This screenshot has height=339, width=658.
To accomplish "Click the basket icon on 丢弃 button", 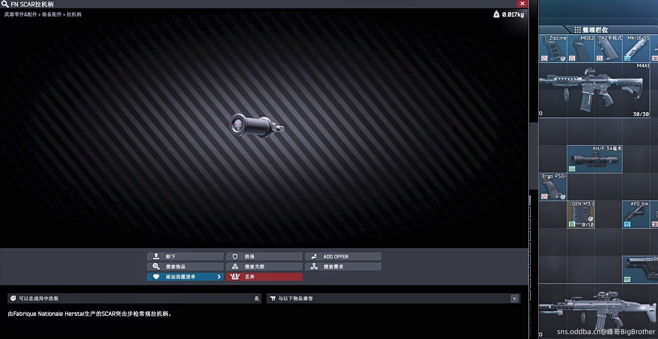I will (x=235, y=276).
